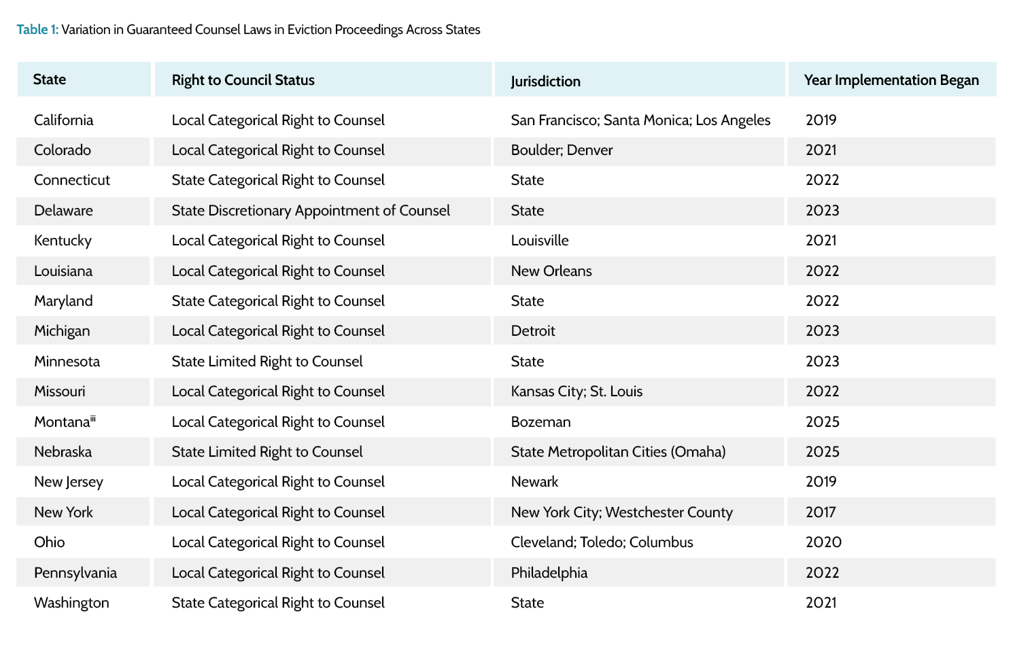Click the "Table 1:" caption label
The image size is (1013, 645).
tap(37, 30)
